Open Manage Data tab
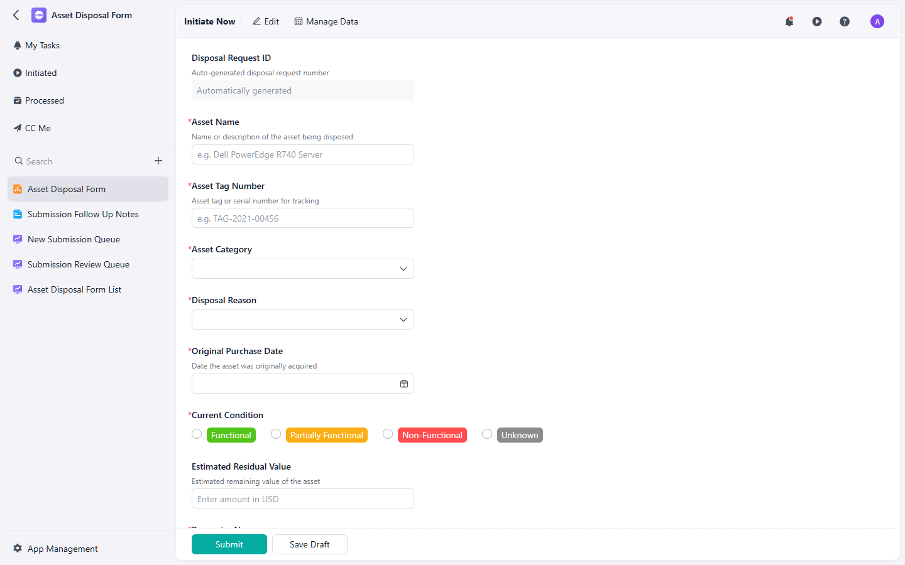Image resolution: width=905 pixels, height=565 pixels. click(x=326, y=21)
